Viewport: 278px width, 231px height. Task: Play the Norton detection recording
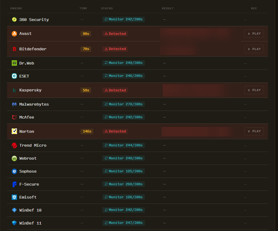click(x=254, y=131)
